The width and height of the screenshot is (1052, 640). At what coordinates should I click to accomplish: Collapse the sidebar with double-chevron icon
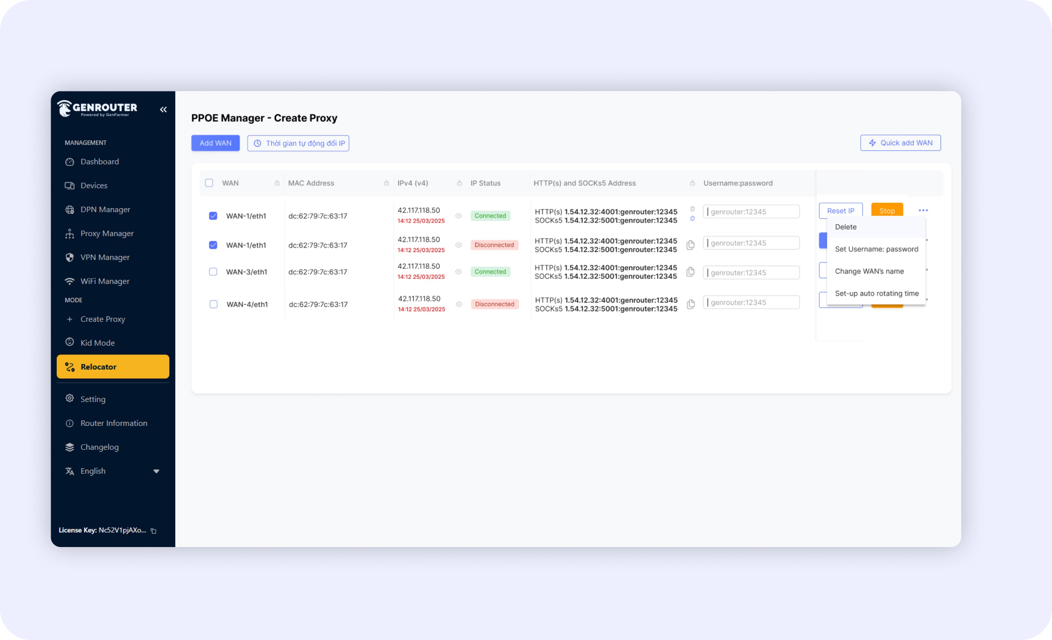tap(163, 109)
